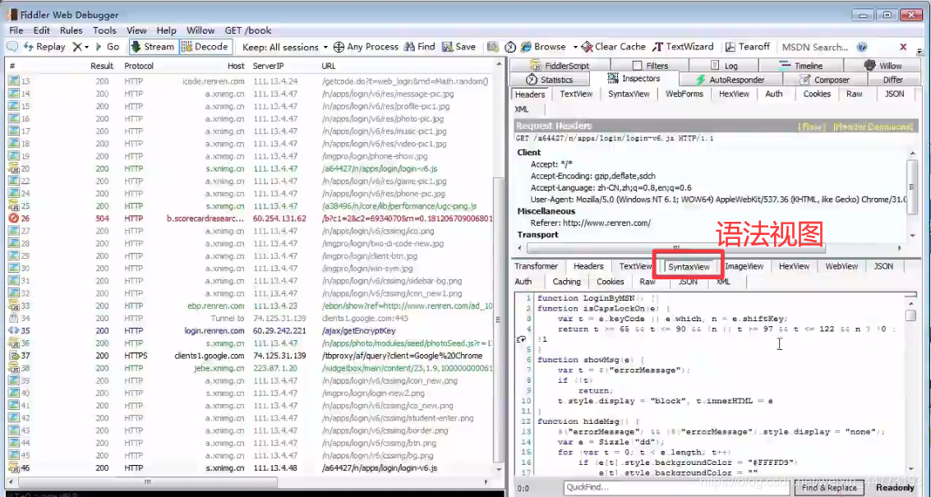This screenshot has height=497, width=931.
Task: Click the Browse button
Action: click(x=543, y=46)
